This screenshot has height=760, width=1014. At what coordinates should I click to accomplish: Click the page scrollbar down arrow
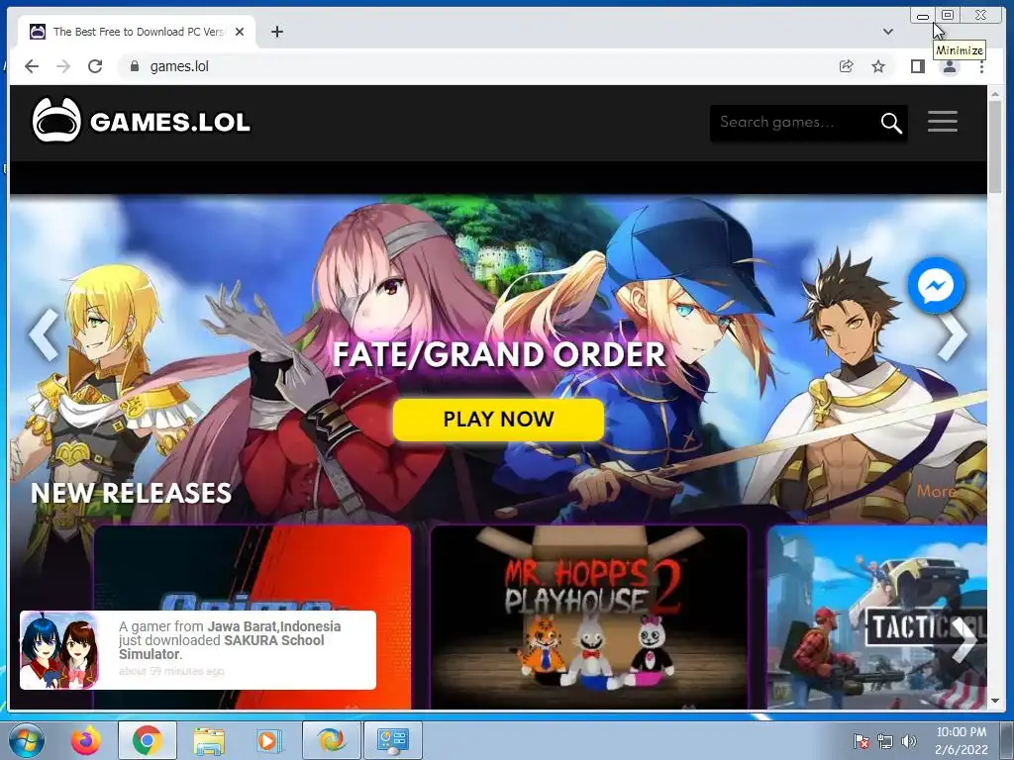[996, 701]
